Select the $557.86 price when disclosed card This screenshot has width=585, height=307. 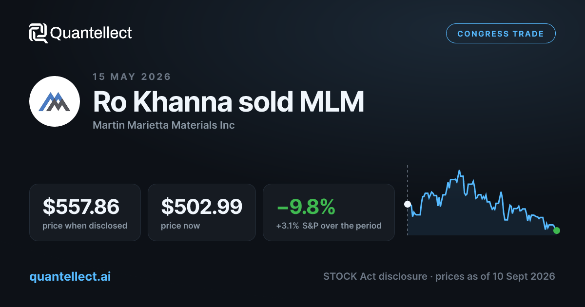[x=85, y=212]
